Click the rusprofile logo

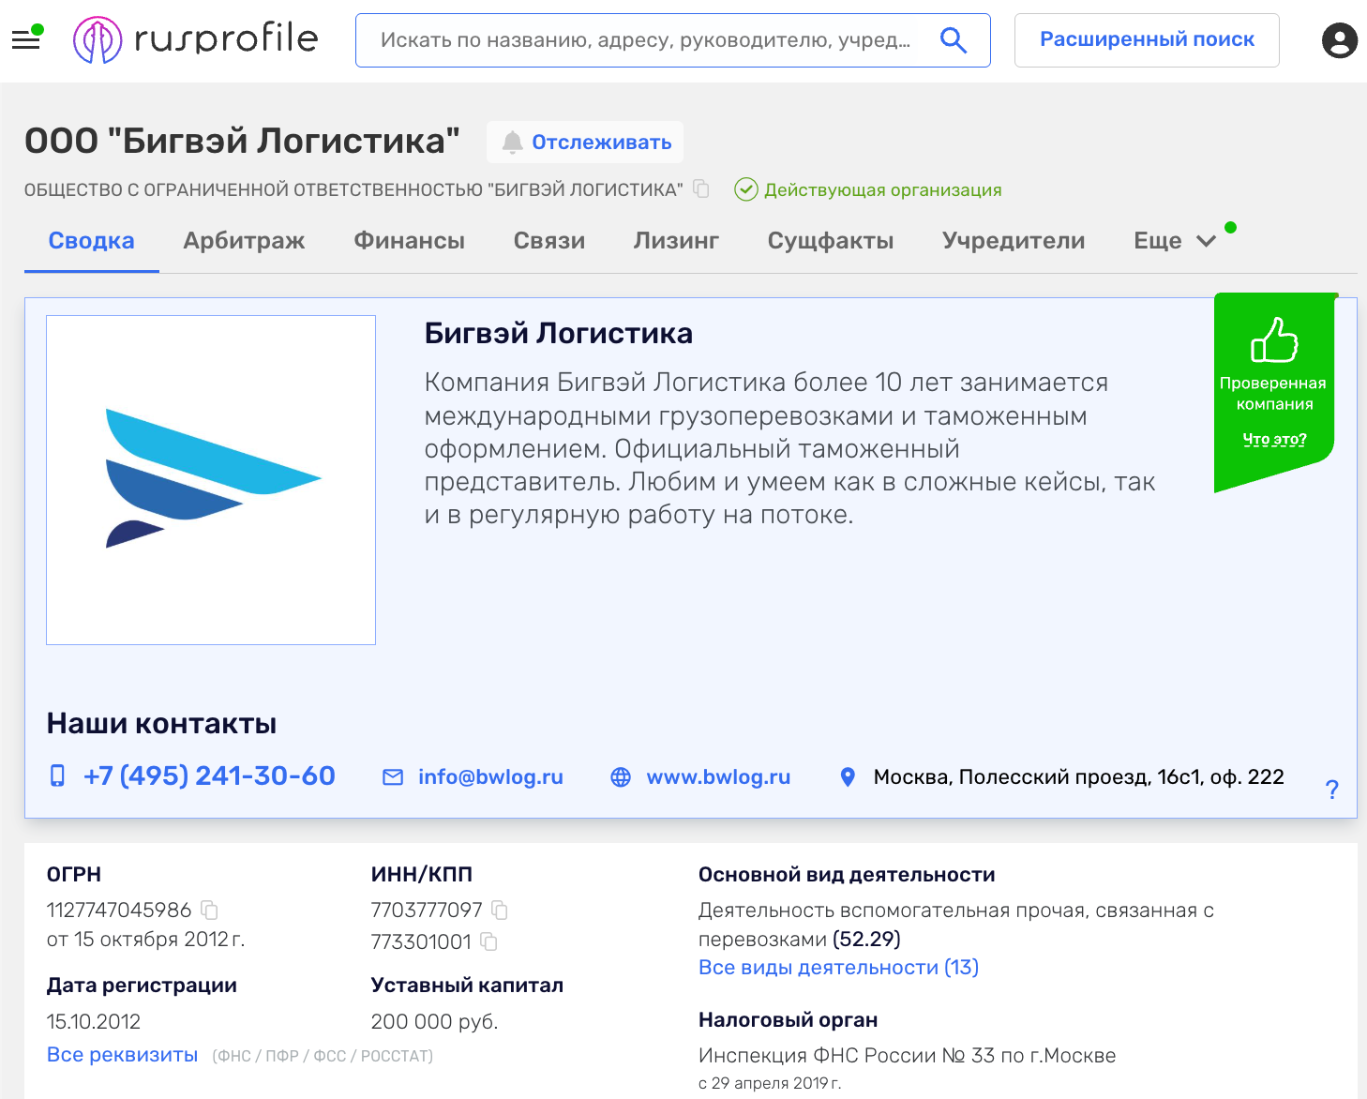click(x=196, y=39)
